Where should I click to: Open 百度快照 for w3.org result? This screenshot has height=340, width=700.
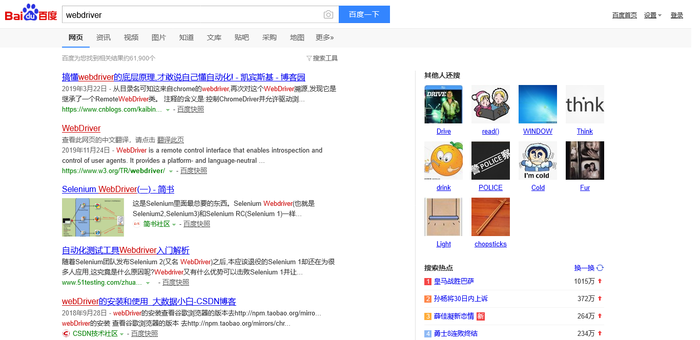click(x=194, y=171)
